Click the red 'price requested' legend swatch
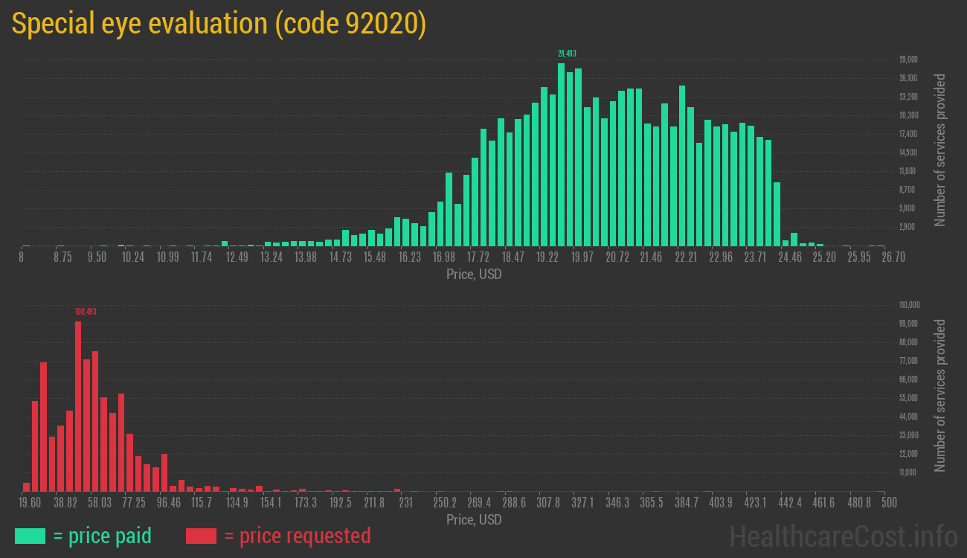967x558 pixels. (201, 536)
